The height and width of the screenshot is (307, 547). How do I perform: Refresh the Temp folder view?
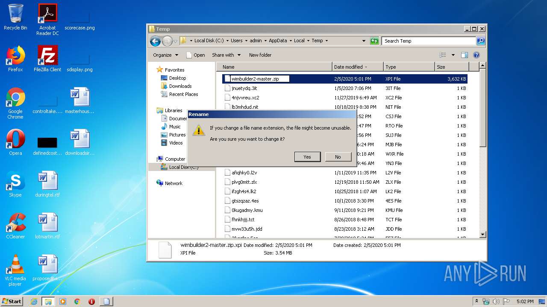click(x=374, y=41)
